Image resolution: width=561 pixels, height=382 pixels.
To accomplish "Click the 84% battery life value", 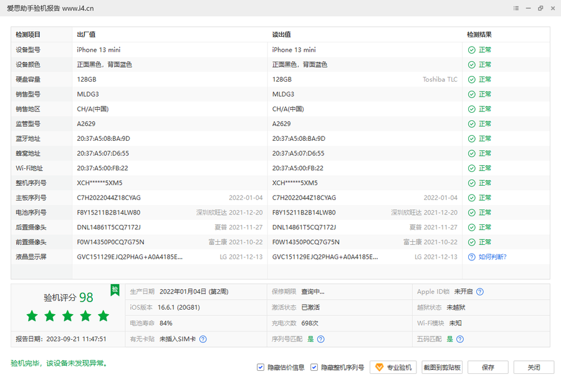I will click(x=166, y=323).
